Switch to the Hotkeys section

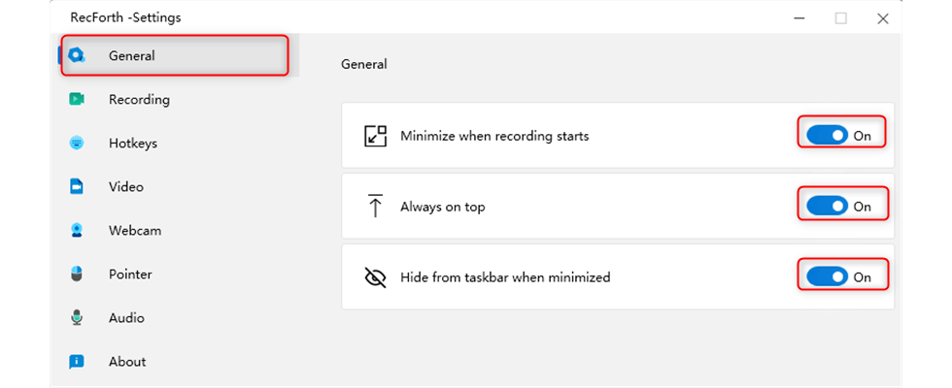[133, 144]
